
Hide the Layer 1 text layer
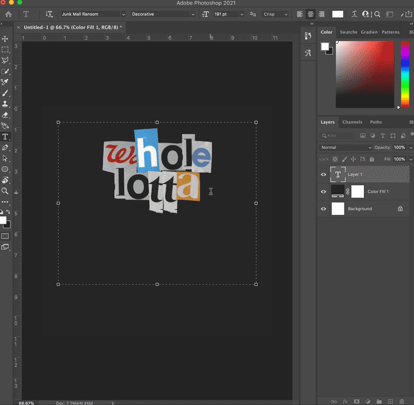coord(323,174)
